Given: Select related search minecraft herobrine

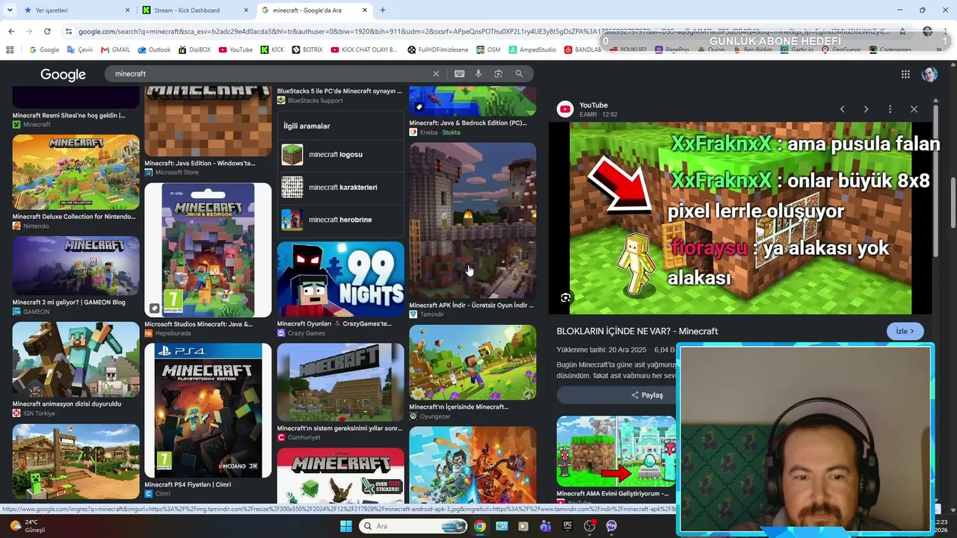Looking at the screenshot, I should pyautogui.click(x=340, y=220).
